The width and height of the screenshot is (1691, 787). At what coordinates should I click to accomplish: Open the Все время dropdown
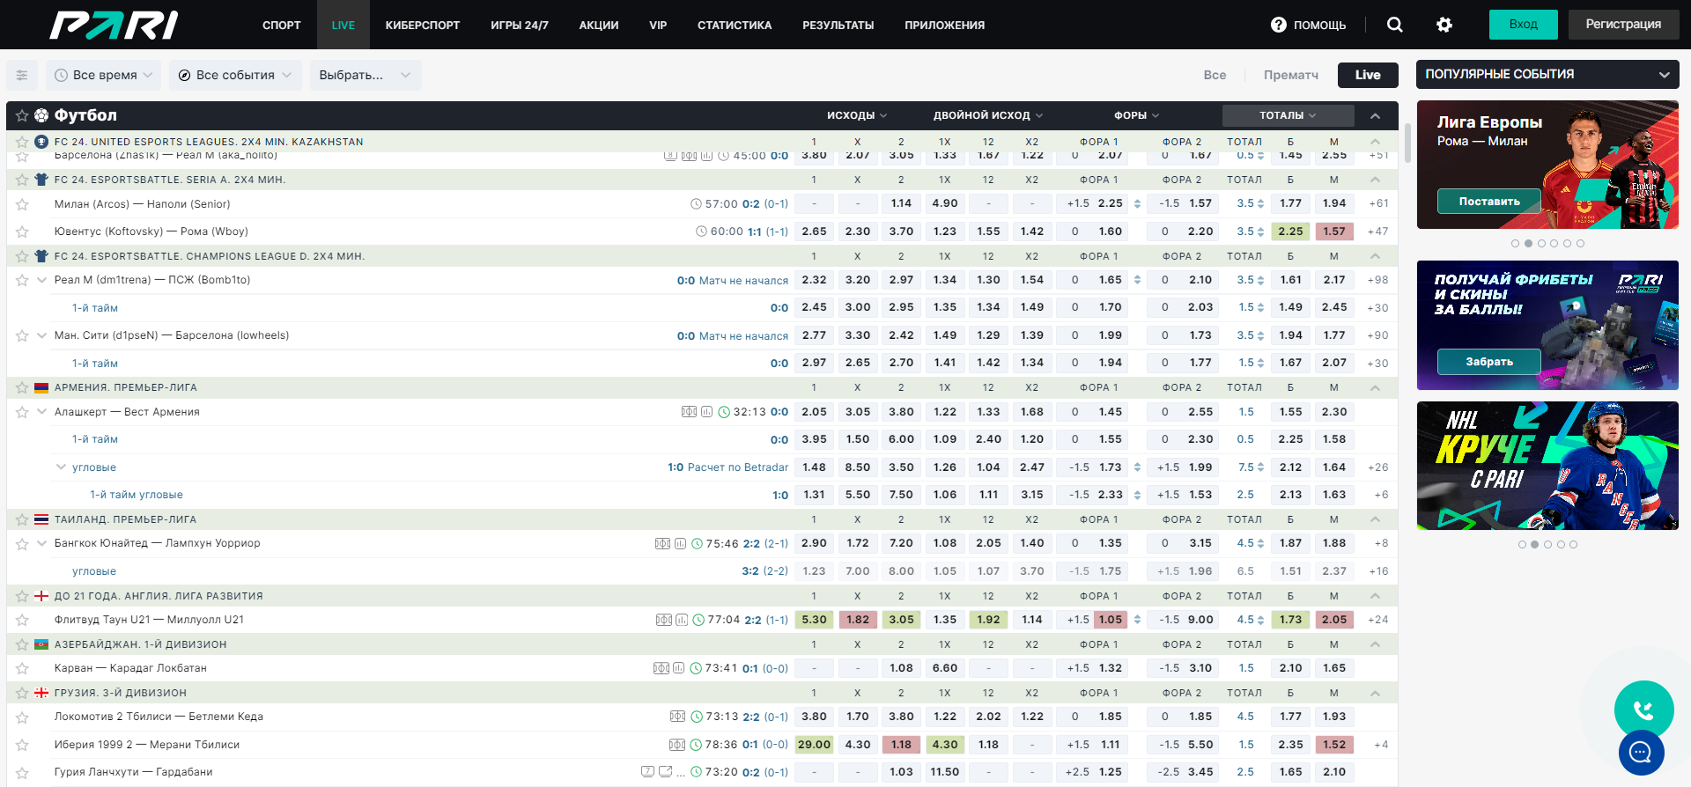(104, 75)
